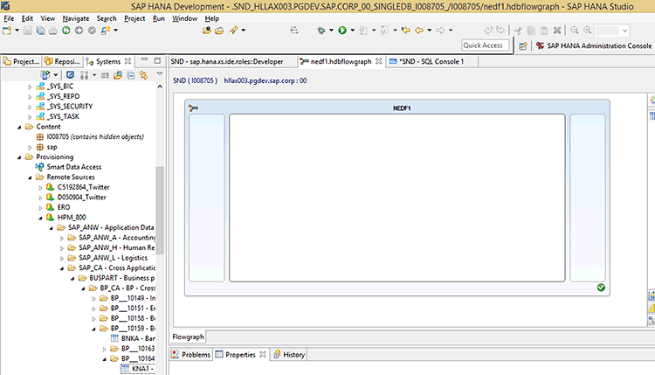Open the File menu
655x375 pixels.
point(9,18)
